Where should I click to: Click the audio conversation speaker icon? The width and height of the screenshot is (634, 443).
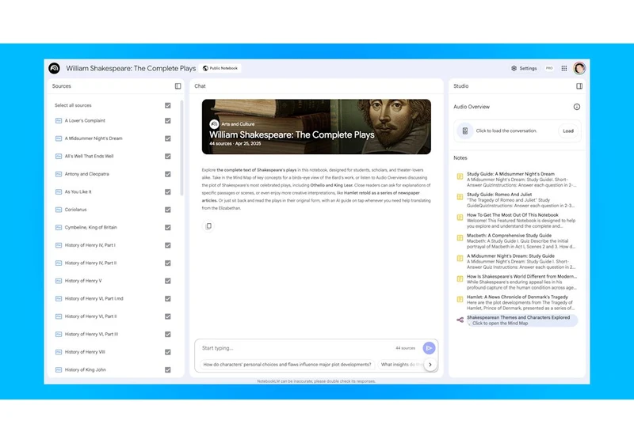click(x=465, y=131)
